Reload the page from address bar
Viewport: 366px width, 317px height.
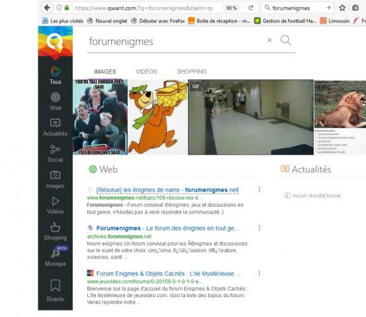(251, 8)
